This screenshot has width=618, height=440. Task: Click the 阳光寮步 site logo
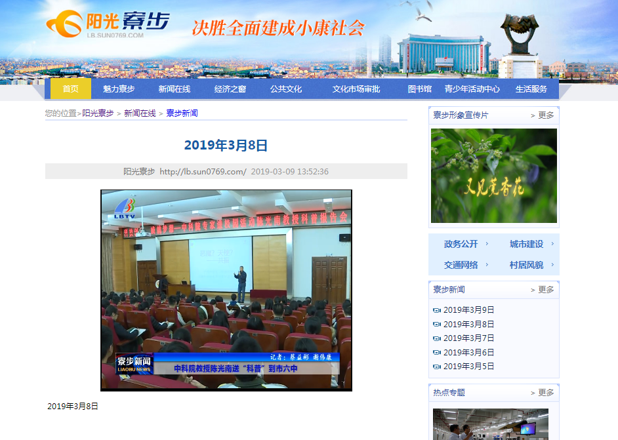(108, 24)
